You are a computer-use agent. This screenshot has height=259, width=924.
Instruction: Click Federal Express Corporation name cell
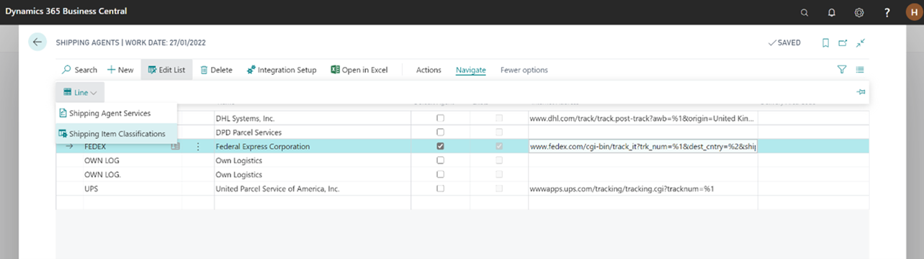click(x=313, y=147)
